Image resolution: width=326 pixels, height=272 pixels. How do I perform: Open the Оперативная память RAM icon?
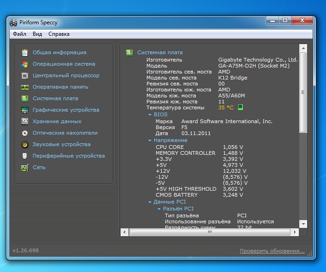point(24,87)
